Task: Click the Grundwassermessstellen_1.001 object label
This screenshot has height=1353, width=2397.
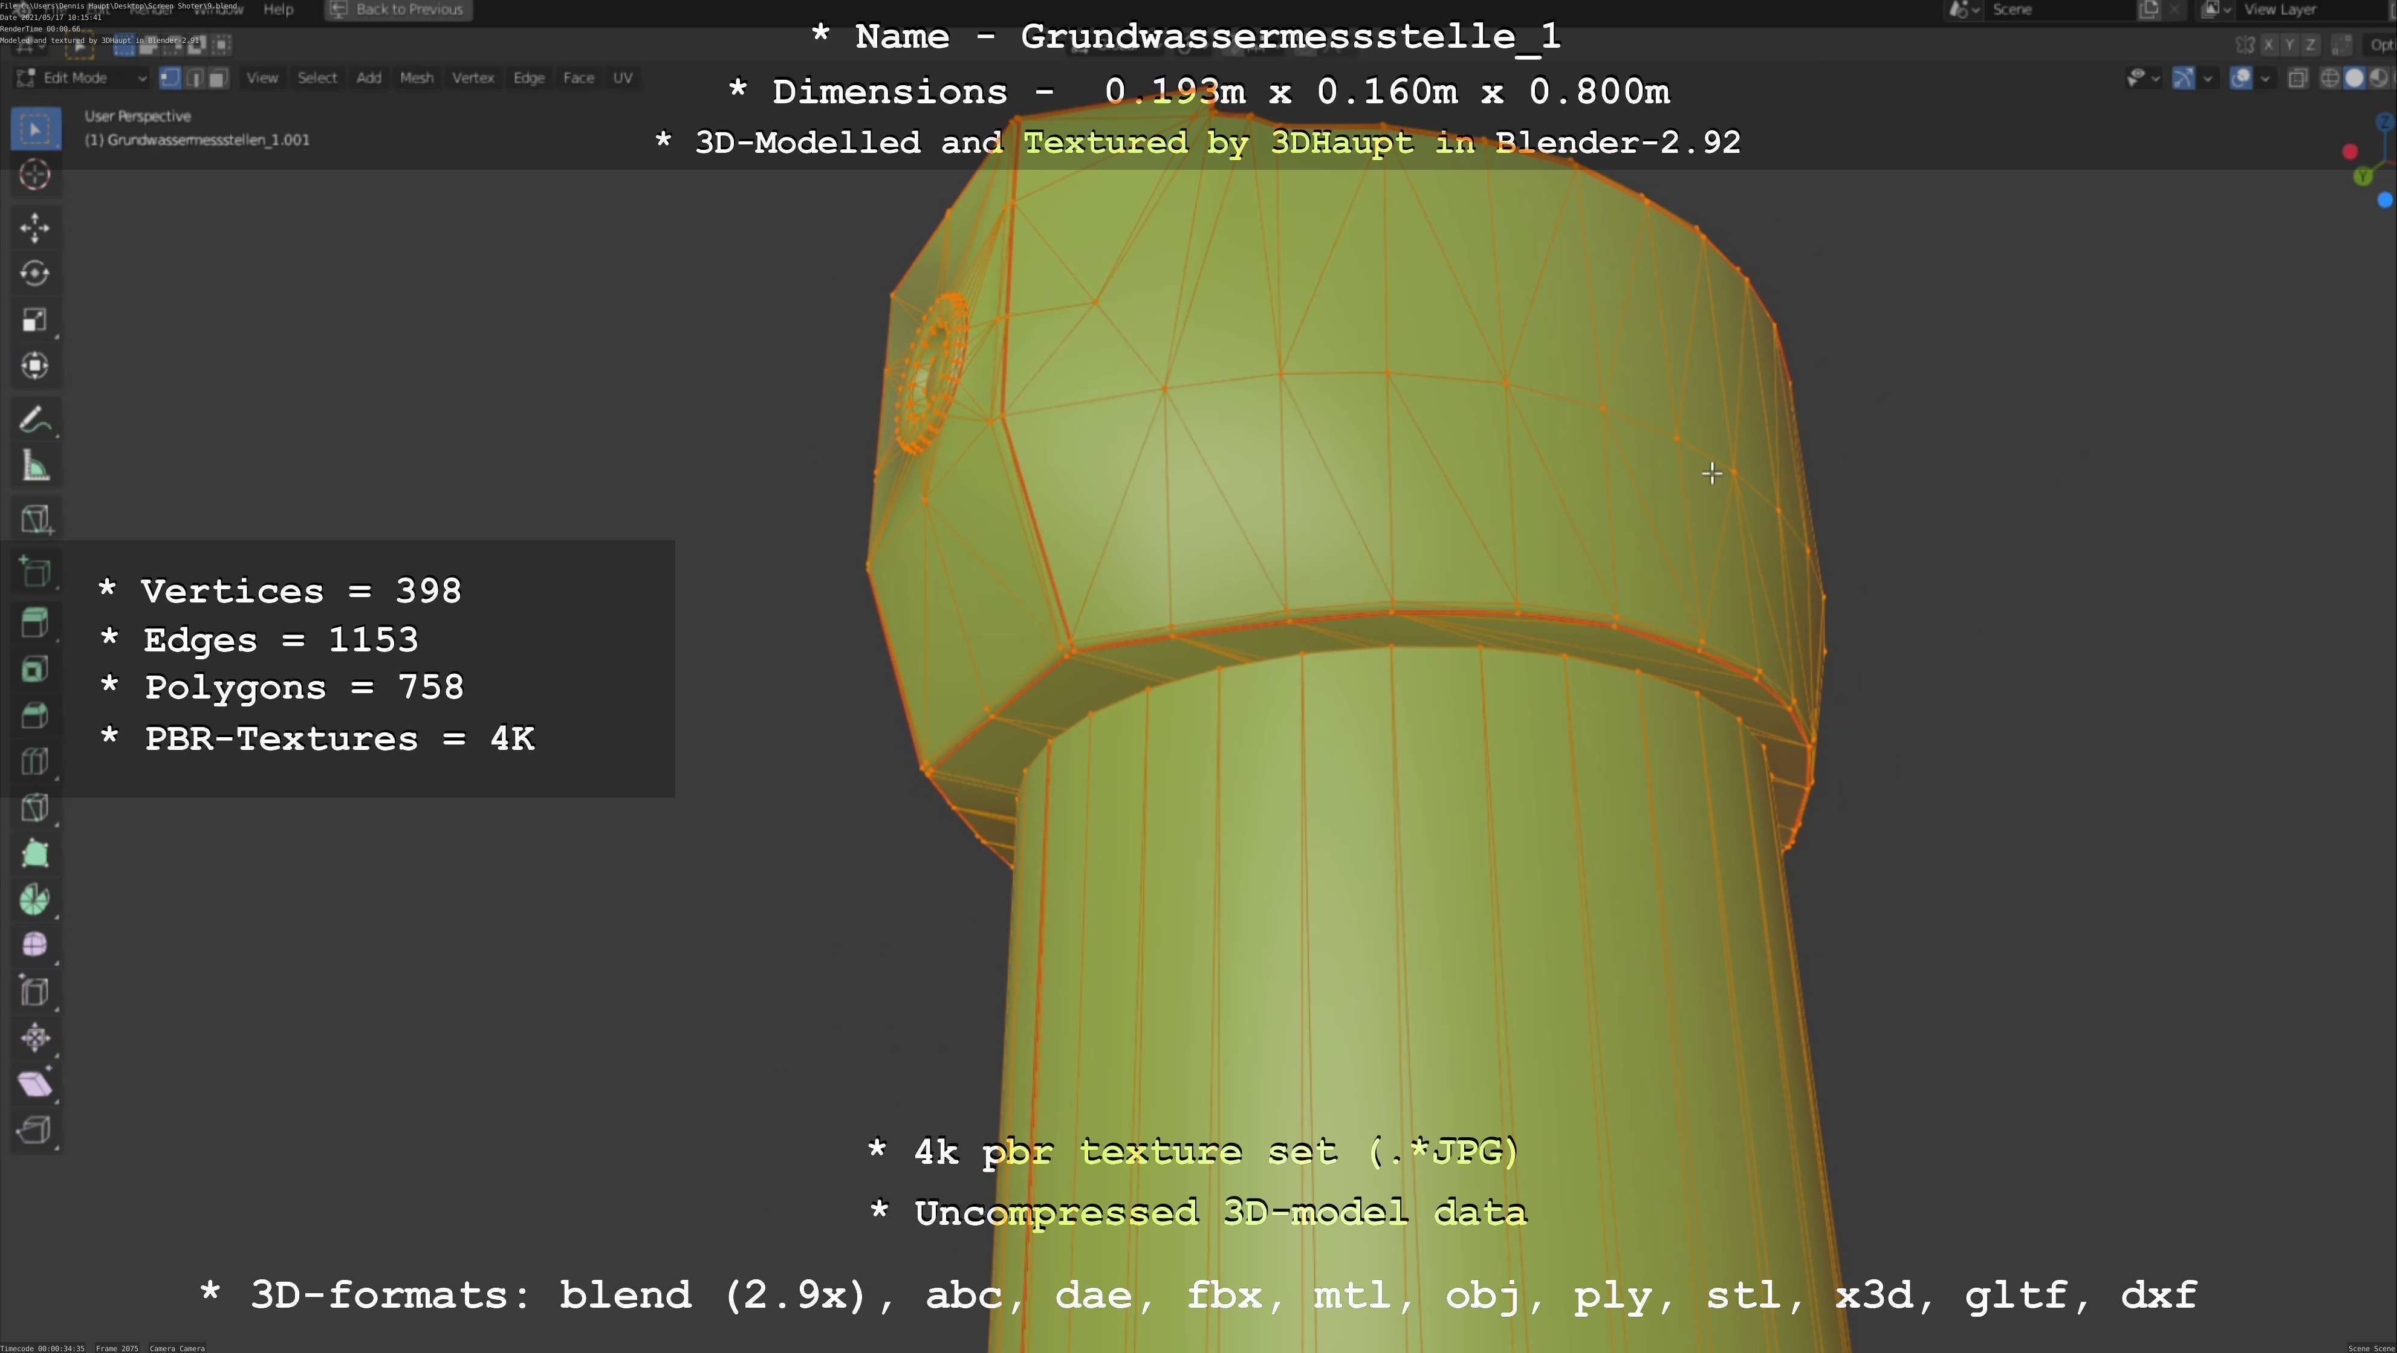Action: (197, 140)
